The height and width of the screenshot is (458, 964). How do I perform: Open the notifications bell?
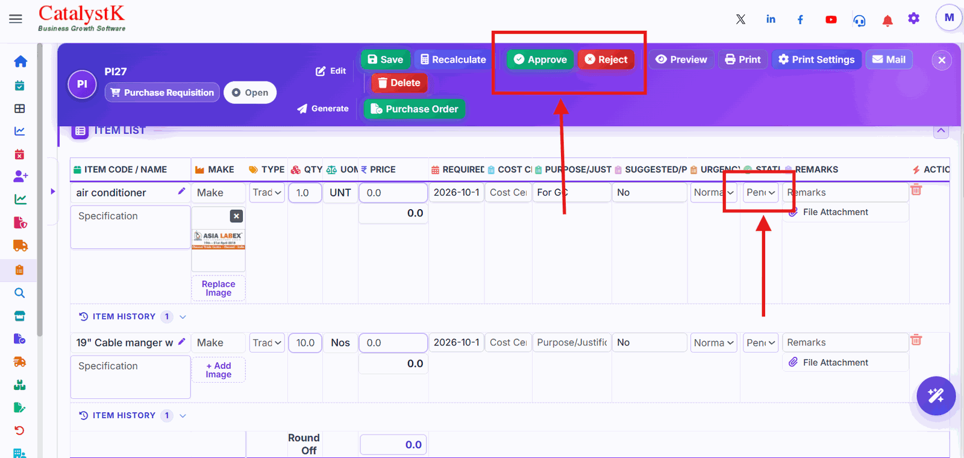pyautogui.click(x=887, y=20)
